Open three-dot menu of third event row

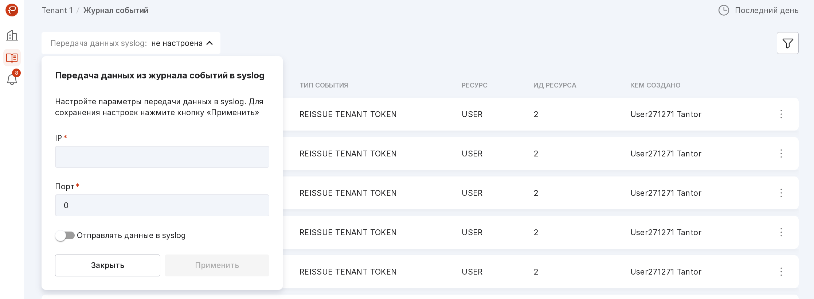coord(781,193)
